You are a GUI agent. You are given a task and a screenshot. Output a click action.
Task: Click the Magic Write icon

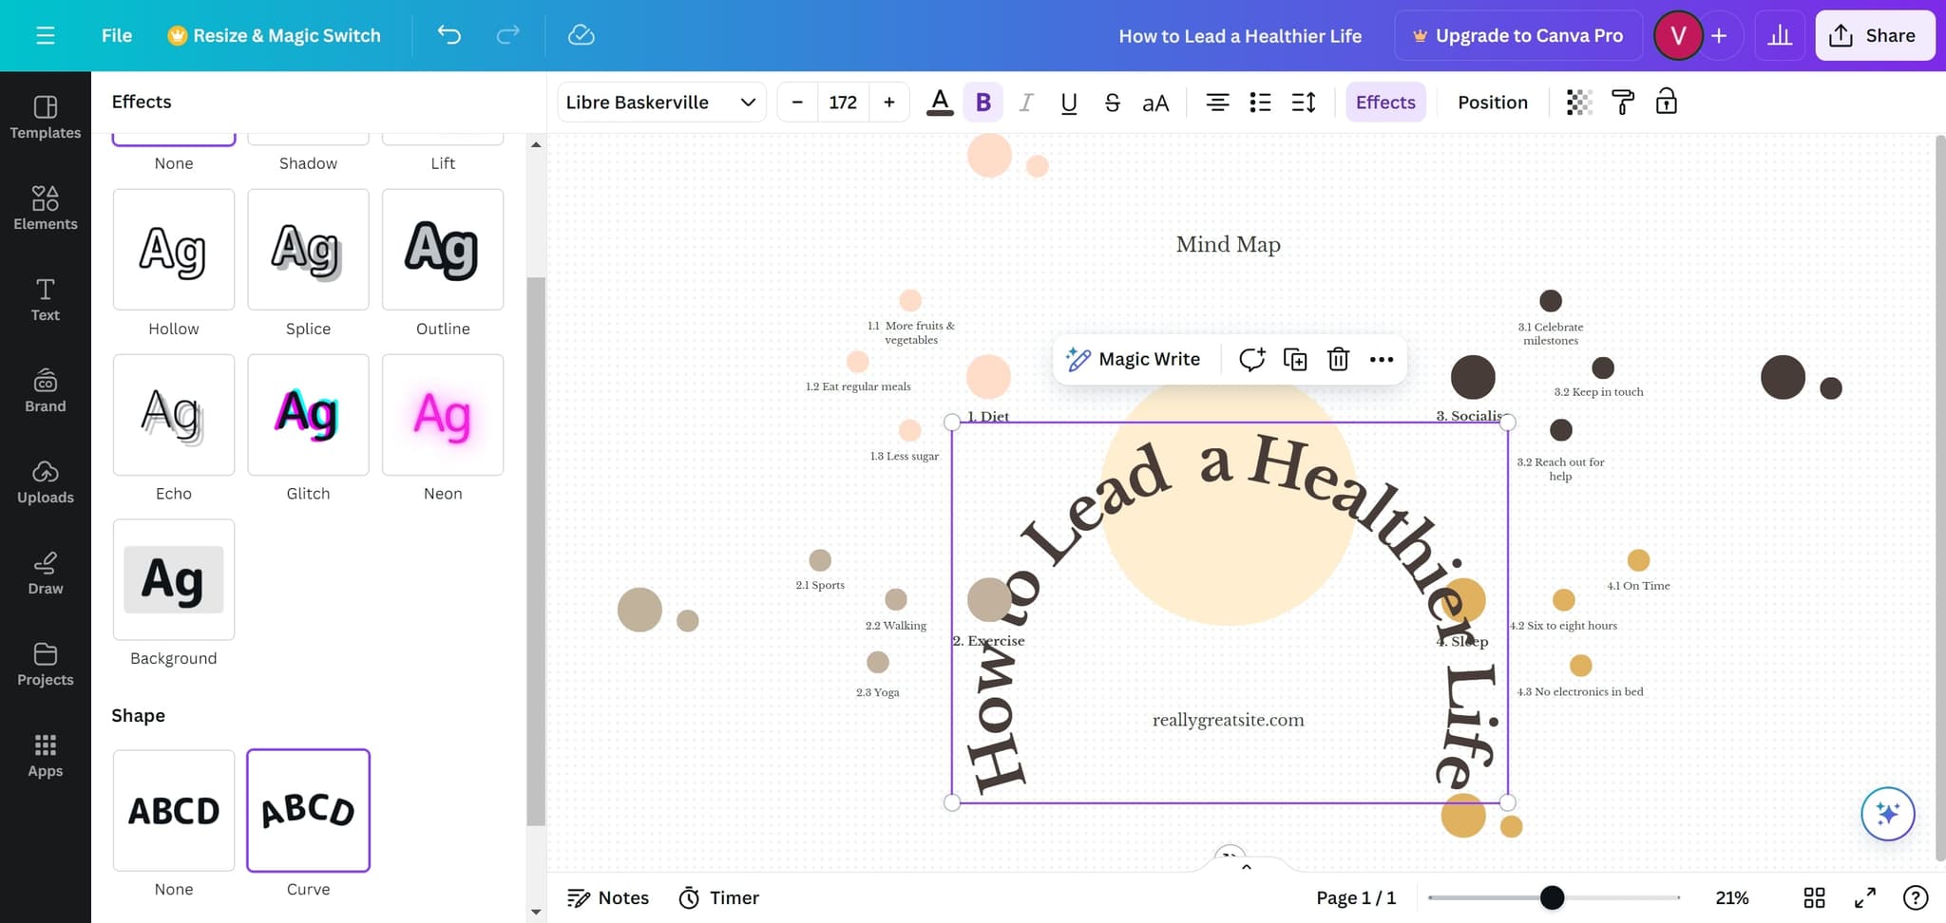point(1078,359)
